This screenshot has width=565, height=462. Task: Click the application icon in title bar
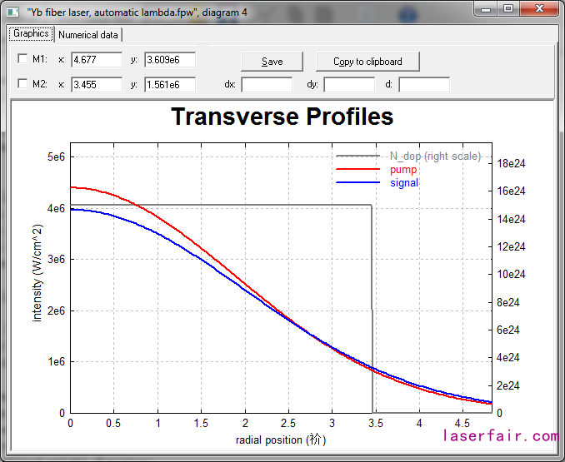tap(12, 12)
